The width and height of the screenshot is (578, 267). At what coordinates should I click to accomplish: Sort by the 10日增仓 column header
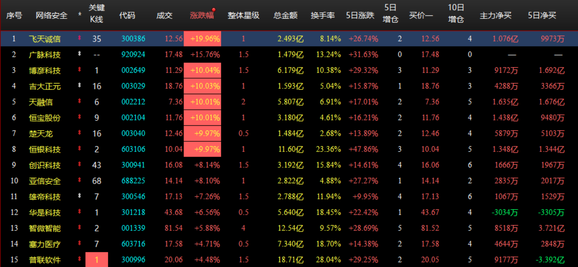(456, 14)
